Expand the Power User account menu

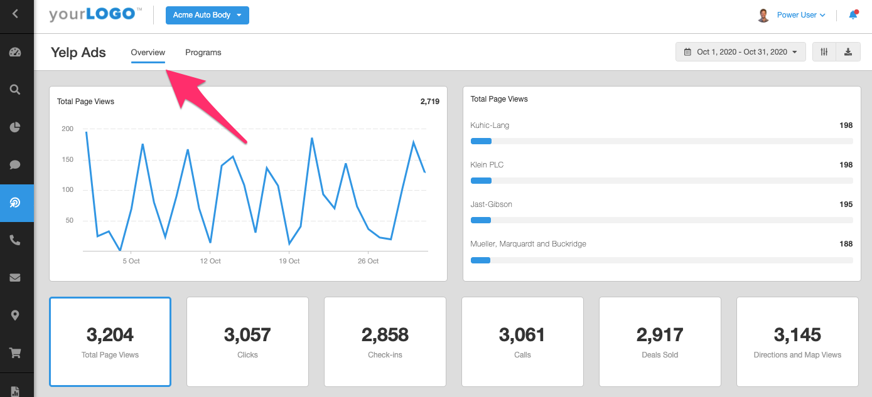tap(800, 15)
